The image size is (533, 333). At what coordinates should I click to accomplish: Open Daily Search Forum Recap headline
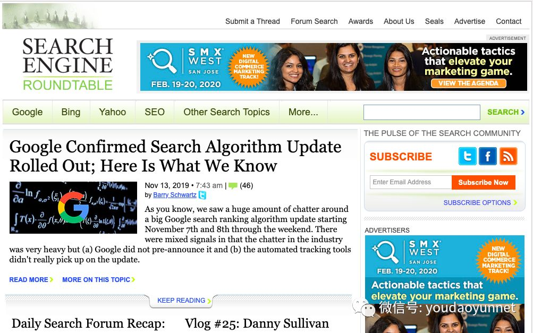tap(88, 323)
